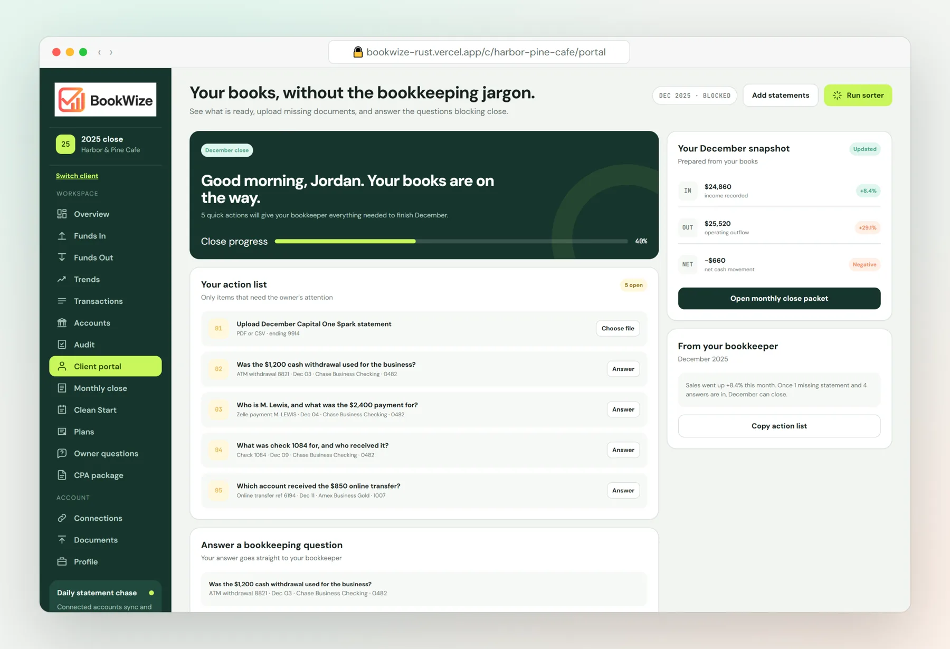This screenshot has width=950, height=649.
Task: Open the Funds In menu item
Action: point(106,236)
